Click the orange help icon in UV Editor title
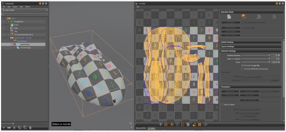Image resolution: width=286 pixels, height=132 pixels. 277,4
